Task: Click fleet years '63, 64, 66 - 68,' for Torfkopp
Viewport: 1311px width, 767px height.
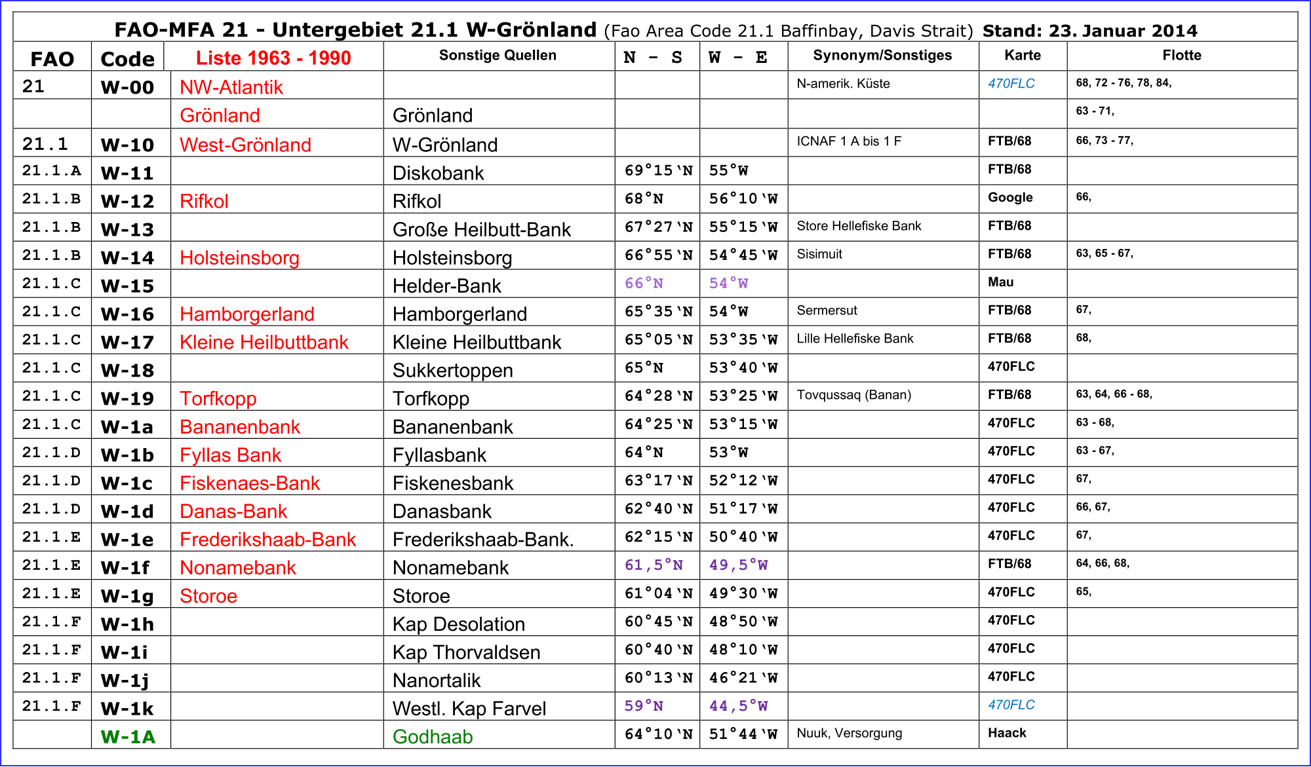Action: click(1114, 394)
